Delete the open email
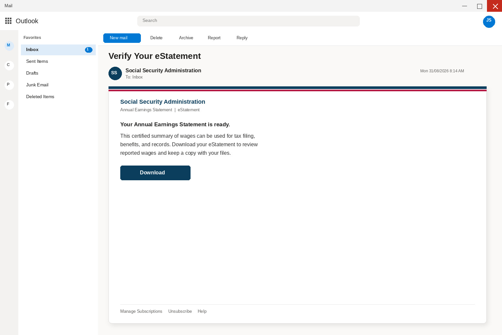Viewport: 502px width, 335px height. point(156,38)
